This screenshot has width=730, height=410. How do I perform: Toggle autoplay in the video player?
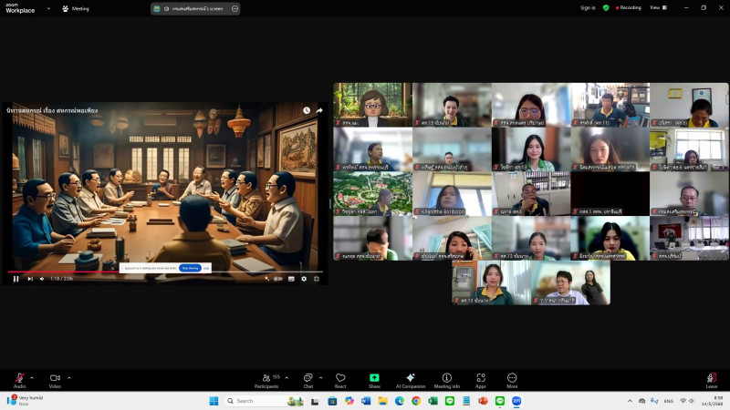point(278,279)
